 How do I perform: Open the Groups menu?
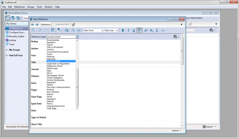(x=31, y=7)
